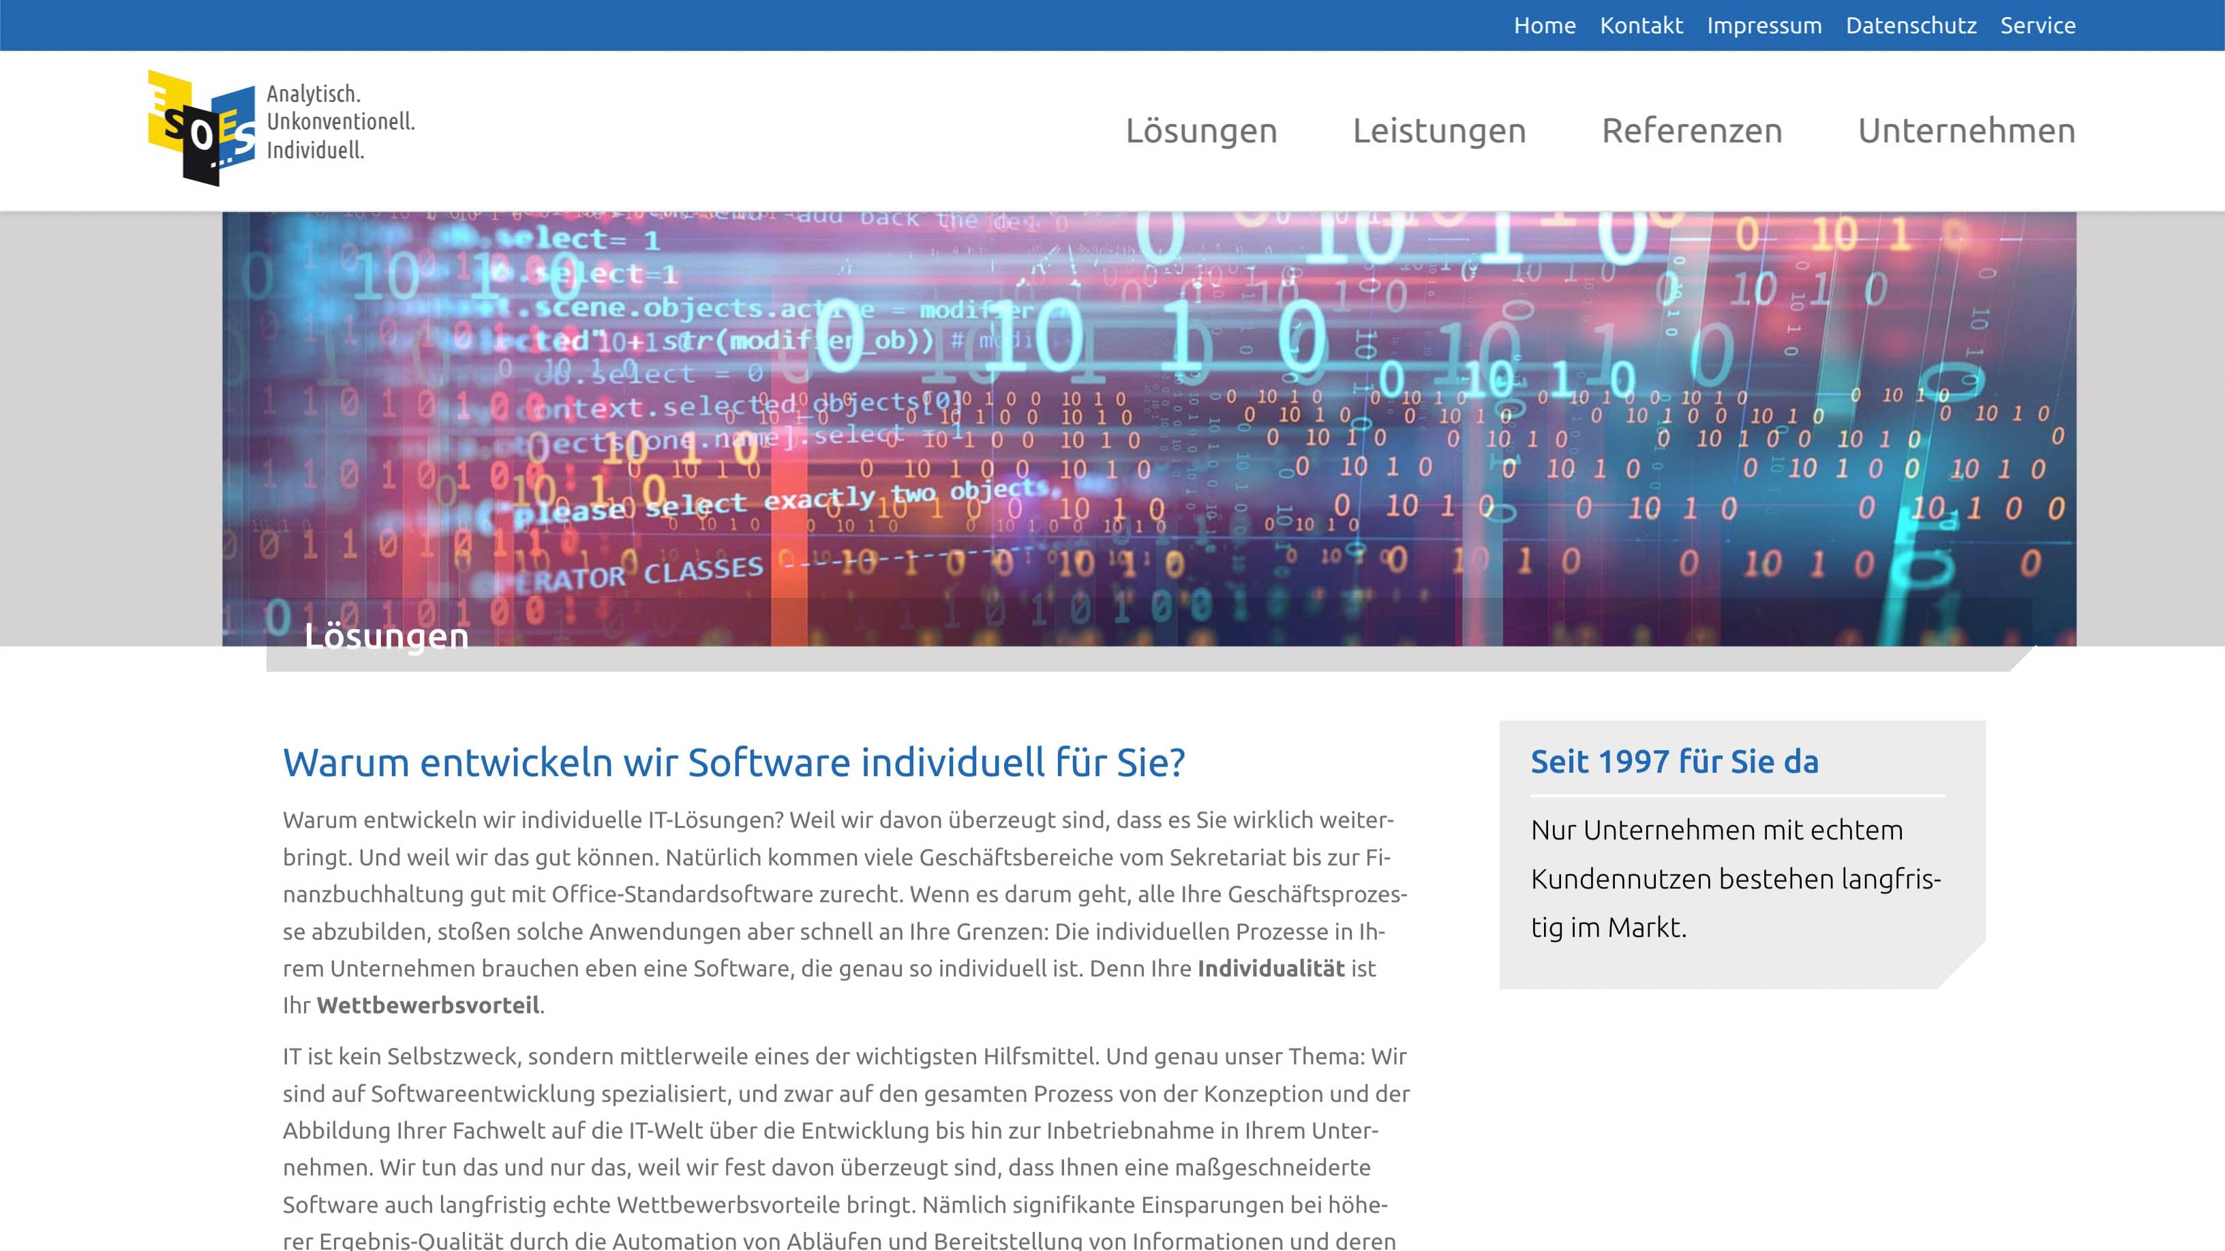The image size is (2225, 1251).
Task: View the Datenschutz page
Action: pos(1911,26)
